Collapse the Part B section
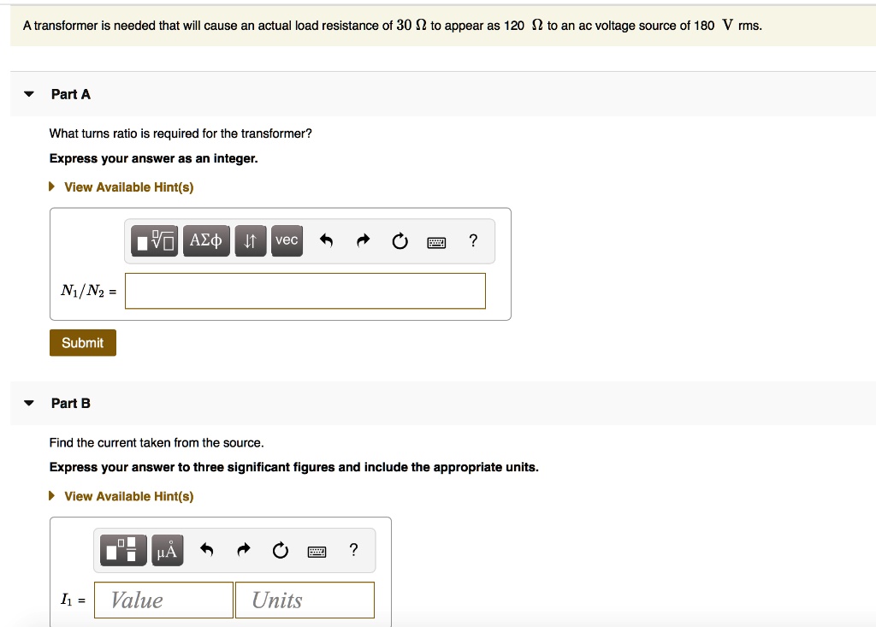Screen dimensions: 876x627 (28, 403)
